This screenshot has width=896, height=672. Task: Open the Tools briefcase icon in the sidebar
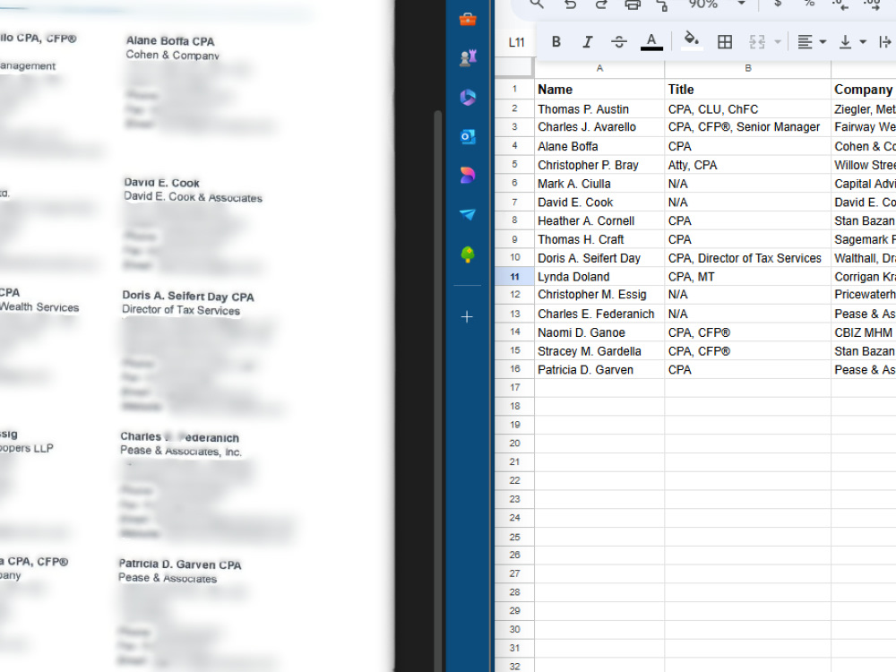pyautogui.click(x=468, y=20)
